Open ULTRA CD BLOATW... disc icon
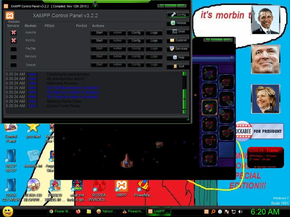290x217 pixels. (33, 190)
